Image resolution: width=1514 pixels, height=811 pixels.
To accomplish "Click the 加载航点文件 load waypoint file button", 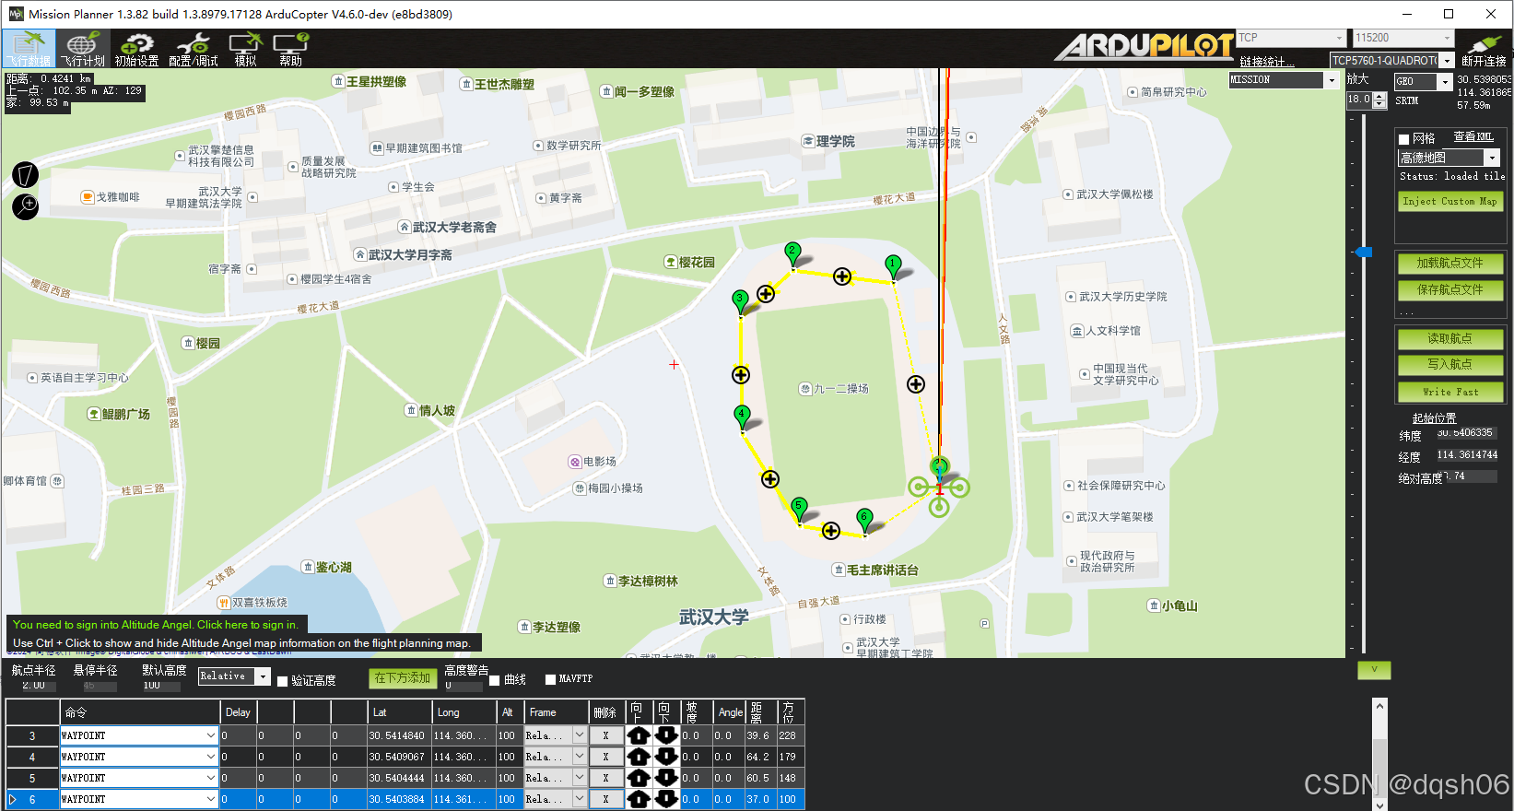I will pos(1450,264).
